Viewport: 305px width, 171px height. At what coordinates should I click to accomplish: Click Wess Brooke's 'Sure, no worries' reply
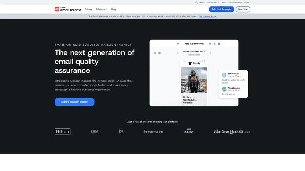pos(228,94)
